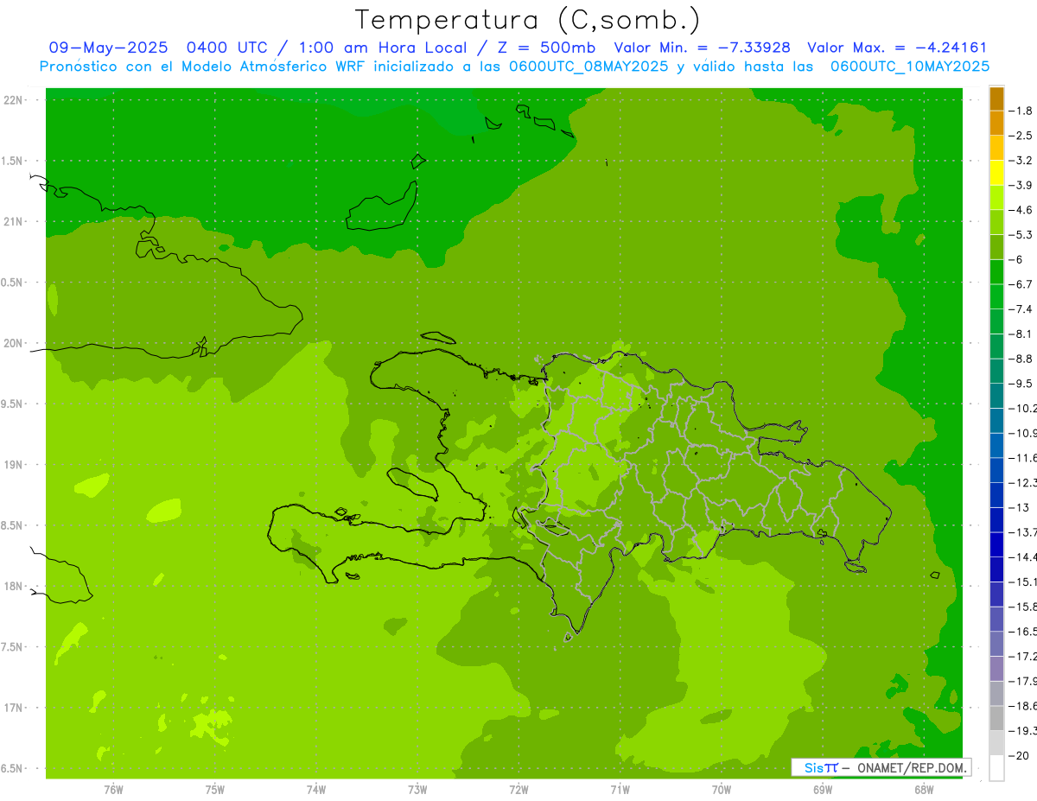
Task: Click the "21N" latitude axis label
Action: click(x=15, y=222)
